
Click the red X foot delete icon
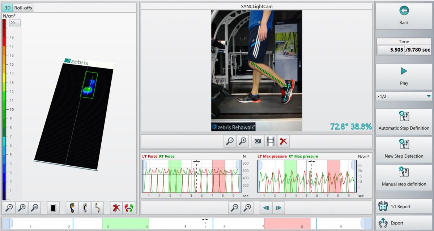tap(116, 208)
